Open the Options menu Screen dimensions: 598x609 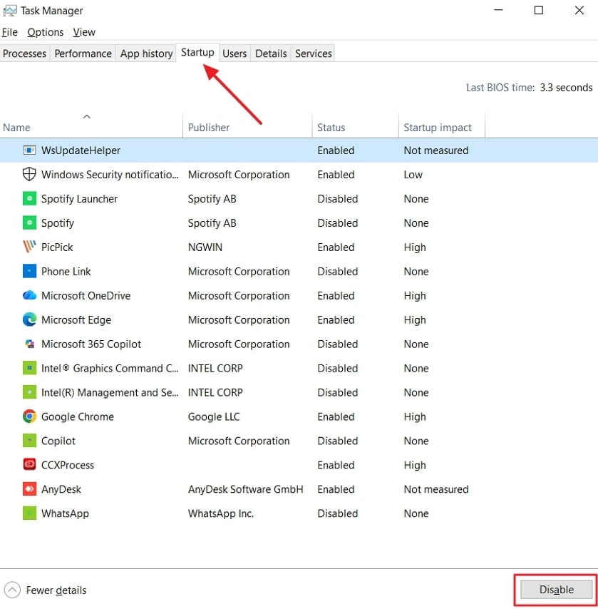click(45, 32)
